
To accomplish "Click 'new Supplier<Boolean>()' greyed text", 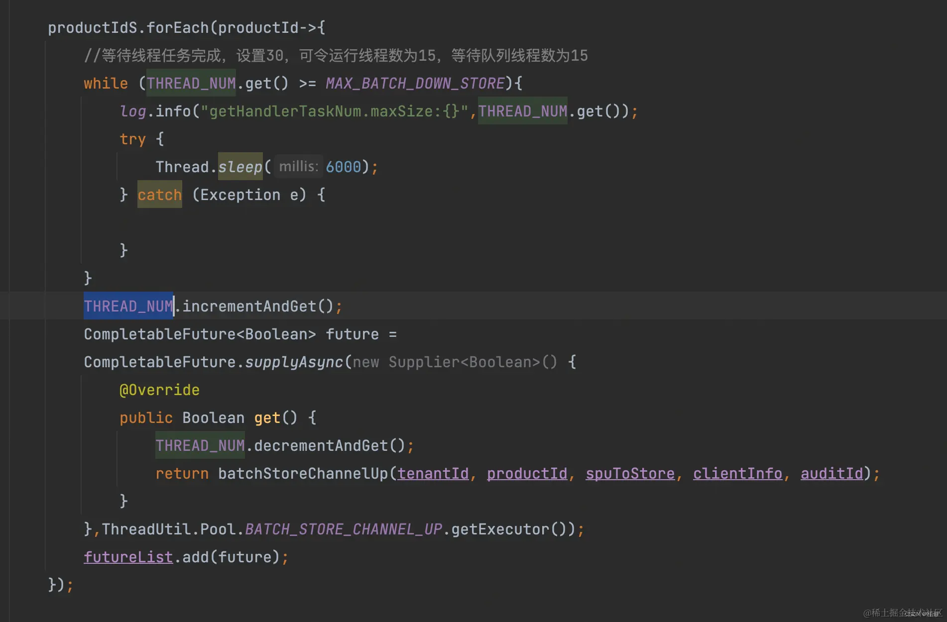I will tap(455, 362).
